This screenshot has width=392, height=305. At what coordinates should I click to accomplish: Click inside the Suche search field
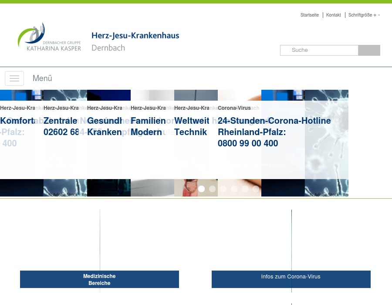coord(319,50)
